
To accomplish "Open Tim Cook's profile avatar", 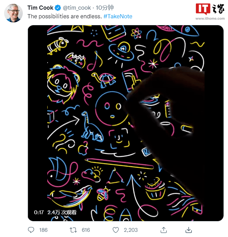I will tap(13, 13).
